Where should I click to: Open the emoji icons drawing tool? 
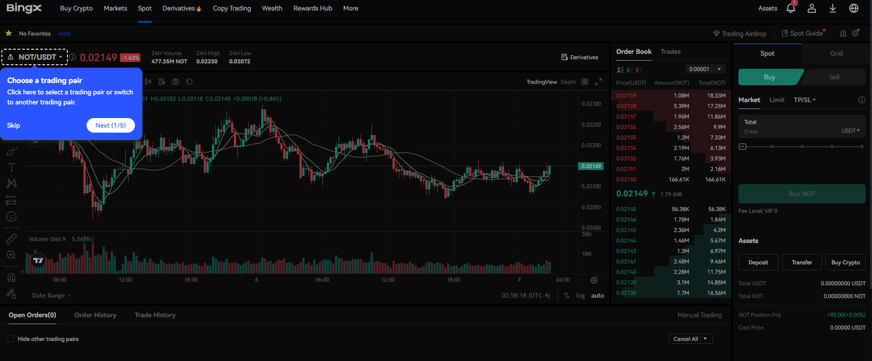point(11,217)
